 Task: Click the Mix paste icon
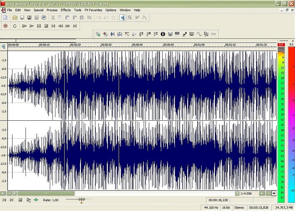[75, 18]
